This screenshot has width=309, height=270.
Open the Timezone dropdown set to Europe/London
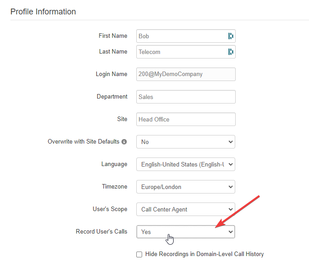[x=186, y=187]
